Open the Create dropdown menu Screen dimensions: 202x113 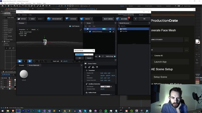coord(86,19)
